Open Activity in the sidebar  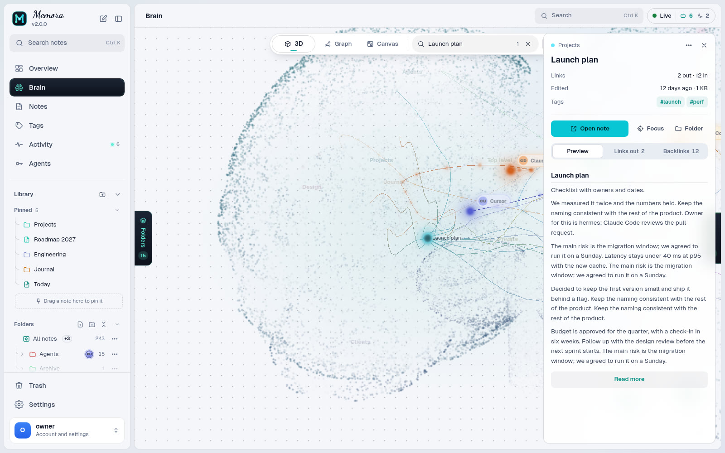point(67,145)
